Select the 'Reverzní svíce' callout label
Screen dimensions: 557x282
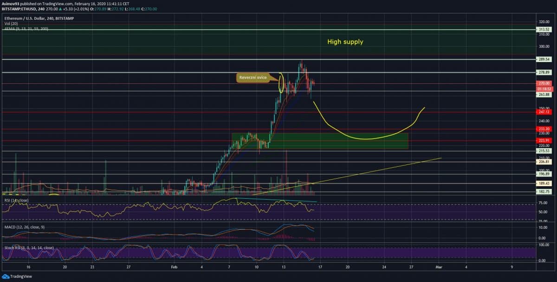tap(253, 77)
